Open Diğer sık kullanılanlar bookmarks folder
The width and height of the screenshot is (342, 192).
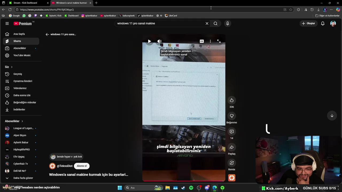tap(327, 16)
